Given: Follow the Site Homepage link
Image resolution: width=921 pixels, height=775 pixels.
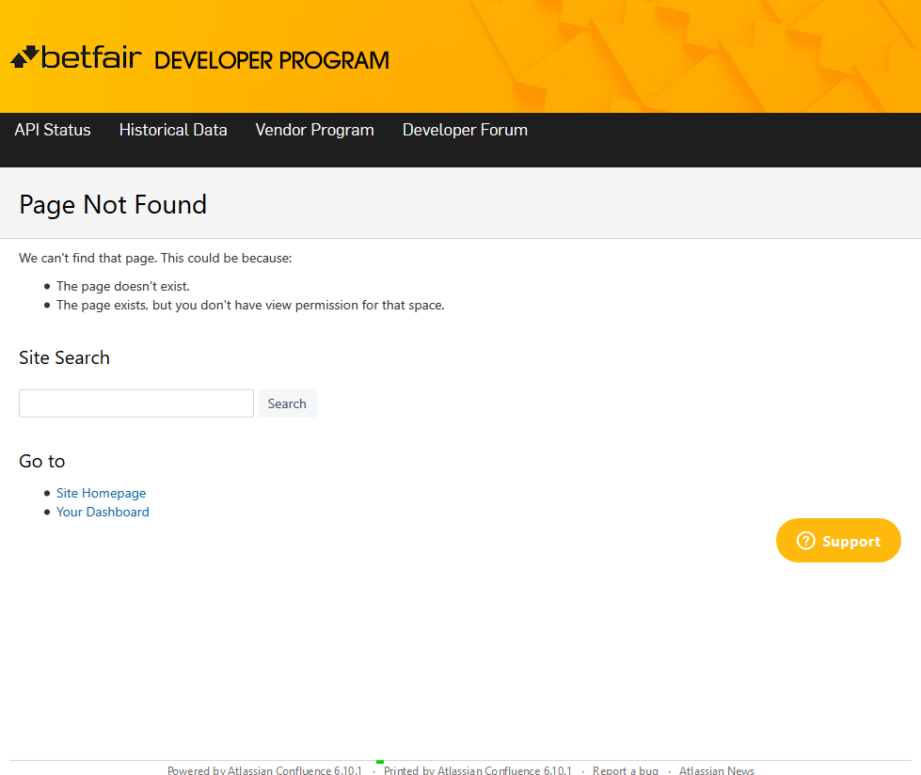Looking at the screenshot, I should [x=101, y=493].
